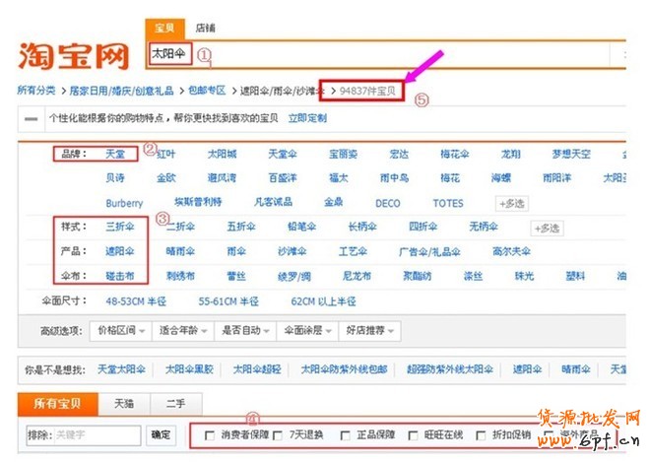Click the Taobao logo
The image size is (650, 462).
pyautogui.click(x=72, y=57)
